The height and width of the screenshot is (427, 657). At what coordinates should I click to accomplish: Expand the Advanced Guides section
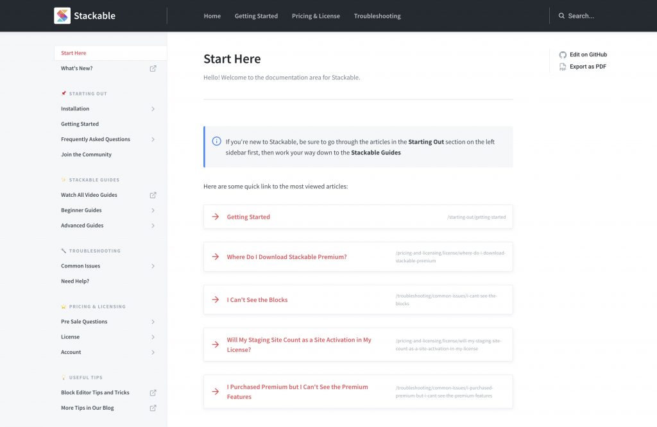153,225
